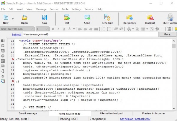The height and width of the screenshot is (121, 177).
Task: Click the Google G sidebar icon
Action: click(x=3, y=81)
